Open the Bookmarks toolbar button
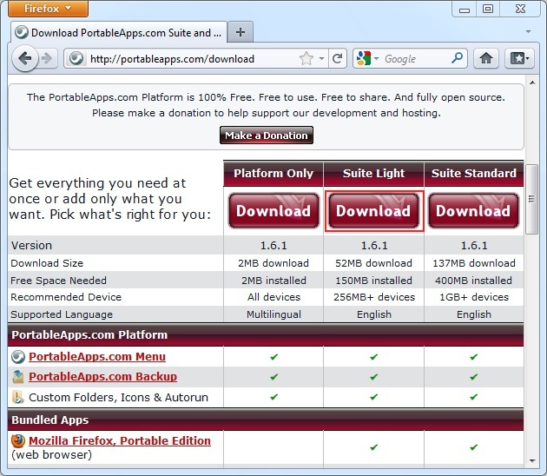This screenshot has height=476, width=547. [x=518, y=59]
